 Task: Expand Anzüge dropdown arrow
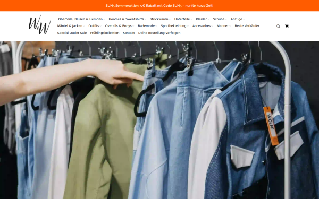pyautogui.click(x=244, y=19)
